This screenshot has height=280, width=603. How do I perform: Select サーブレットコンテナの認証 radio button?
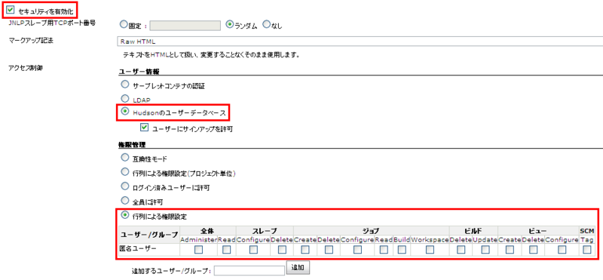(x=125, y=84)
